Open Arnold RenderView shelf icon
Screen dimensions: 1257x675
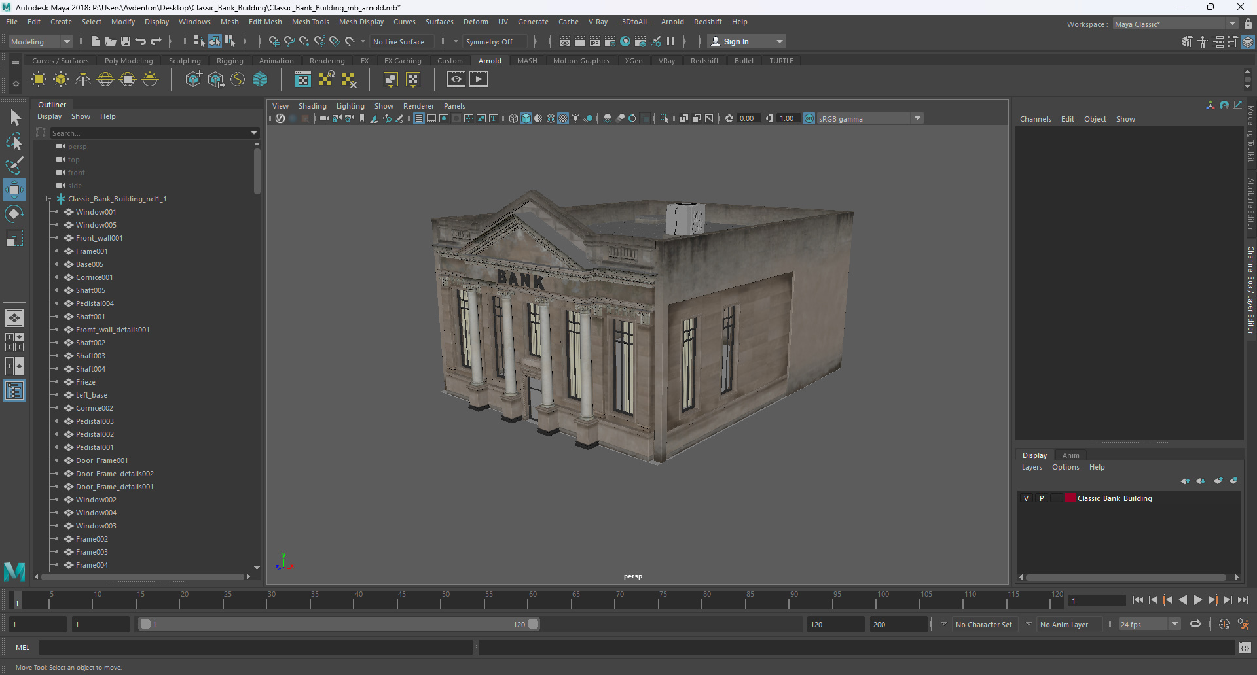pyautogui.click(x=456, y=80)
